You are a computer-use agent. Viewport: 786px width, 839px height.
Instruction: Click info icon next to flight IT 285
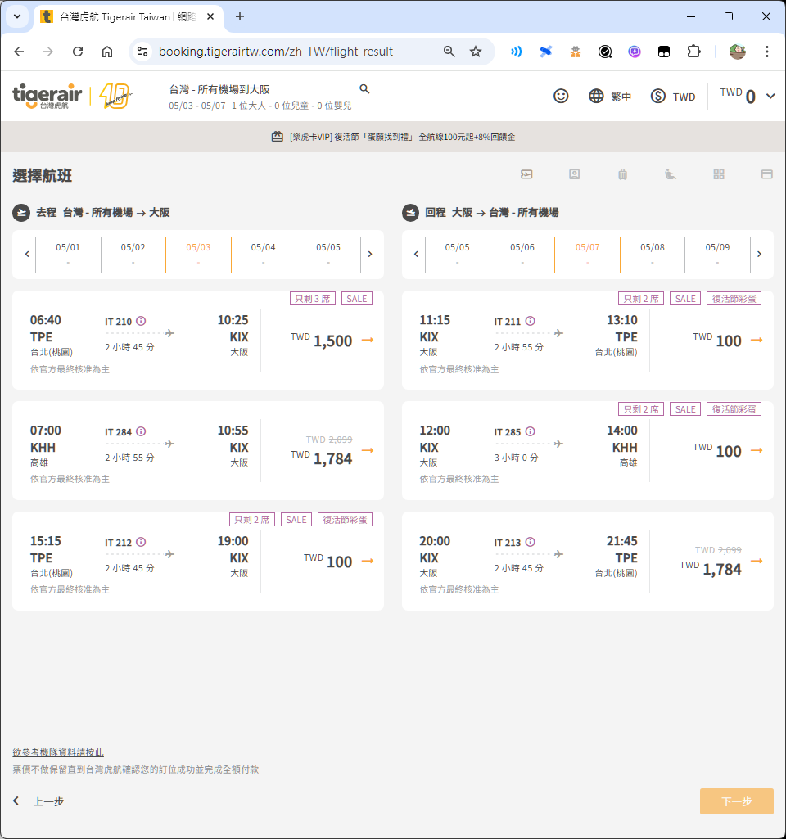(531, 431)
